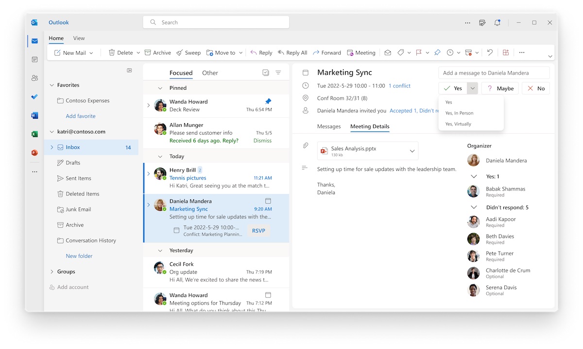Open the People app from the sidebar
Screen dimensions: 583x349
pos(34,78)
